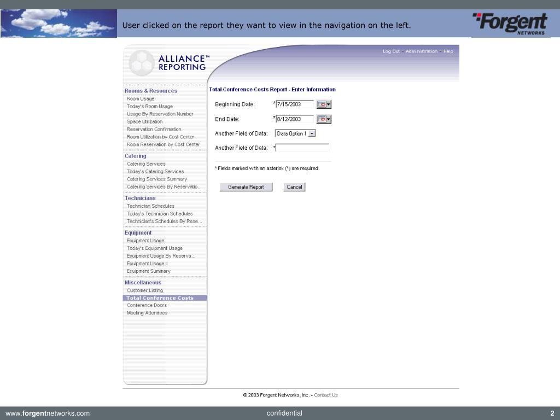Viewport: 560px width, 420px height.
Task: Select Technician's Schedules By Reservation
Action: (164, 221)
